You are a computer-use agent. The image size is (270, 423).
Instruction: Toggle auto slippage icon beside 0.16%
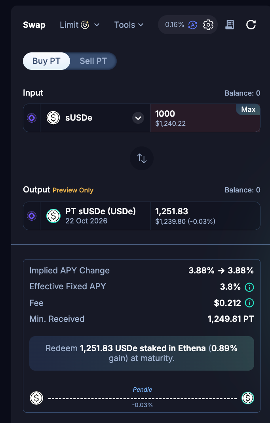point(193,25)
